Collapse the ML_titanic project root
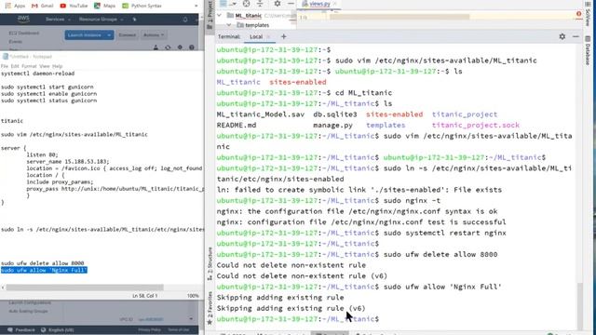 (220, 16)
